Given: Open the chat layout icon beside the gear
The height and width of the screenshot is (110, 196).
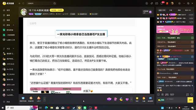Looking at the screenshot, I should point(187,95).
